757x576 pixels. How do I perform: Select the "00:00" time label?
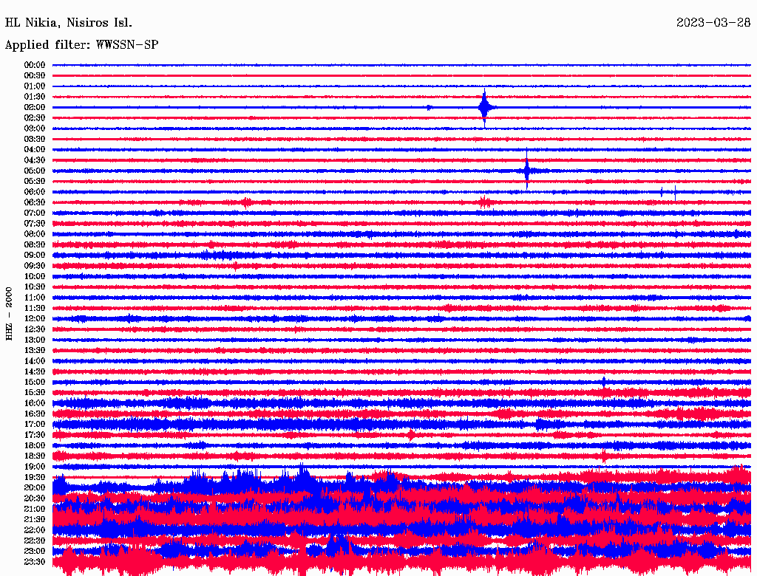click(x=34, y=65)
